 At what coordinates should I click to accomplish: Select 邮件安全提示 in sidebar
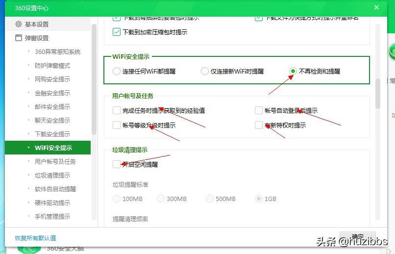point(52,106)
